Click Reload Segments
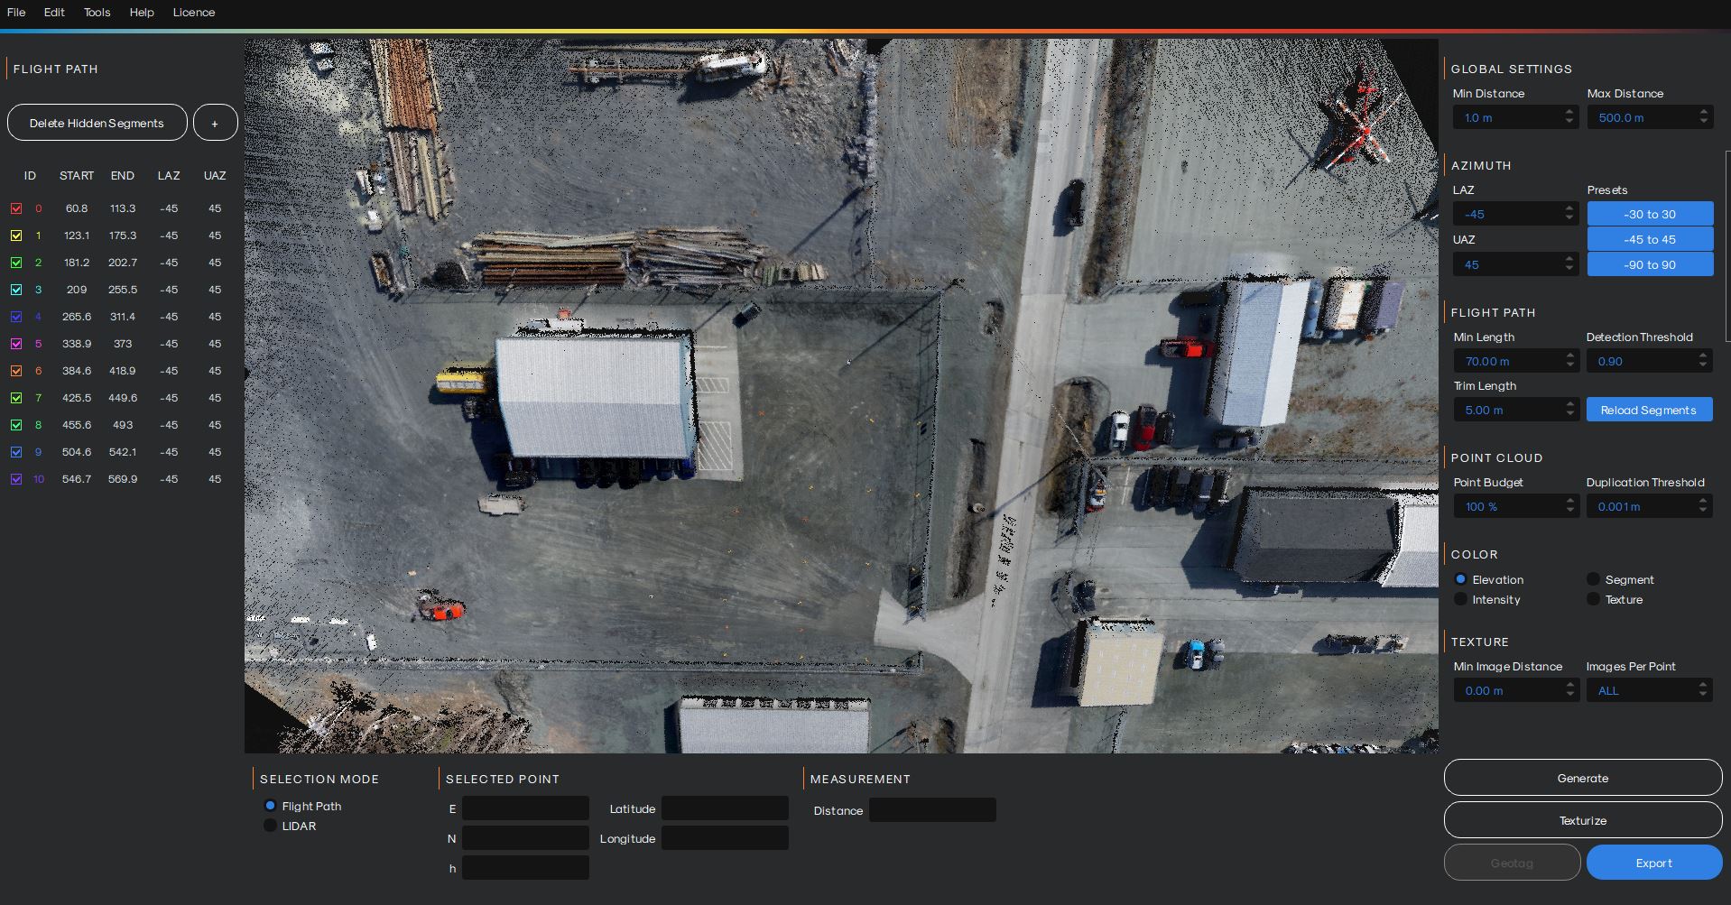 (x=1649, y=409)
